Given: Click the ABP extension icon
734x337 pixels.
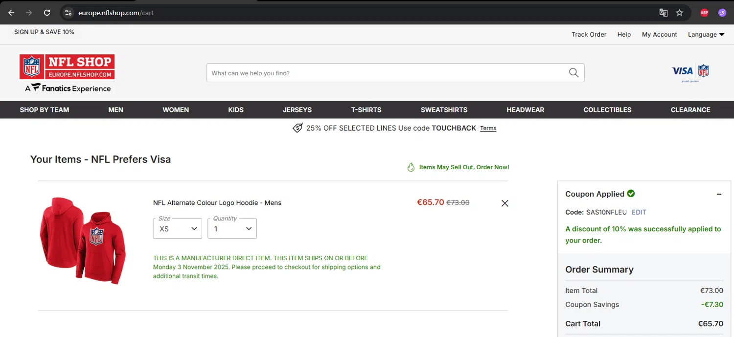Looking at the screenshot, I should tap(704, 13).
